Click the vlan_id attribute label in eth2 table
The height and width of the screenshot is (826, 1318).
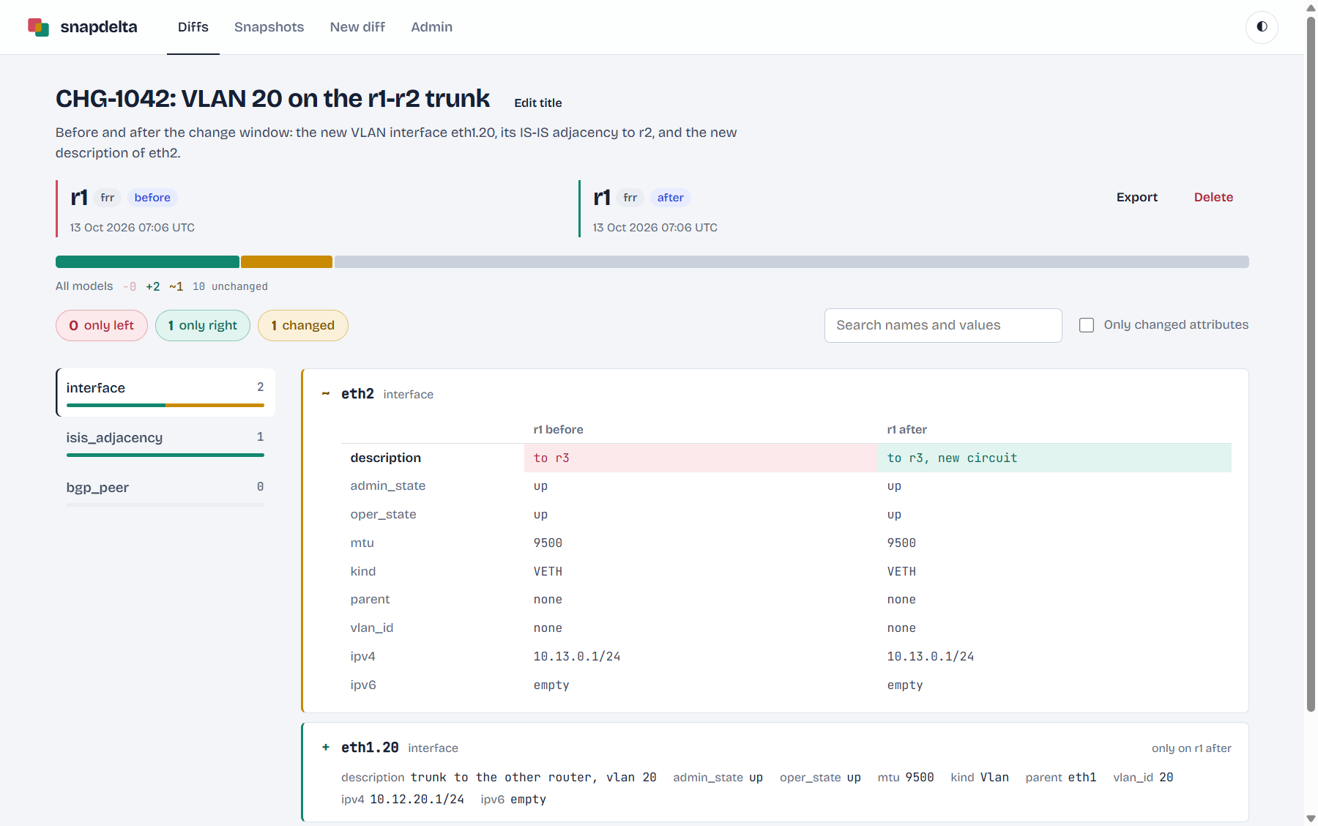tap(372, 628)
